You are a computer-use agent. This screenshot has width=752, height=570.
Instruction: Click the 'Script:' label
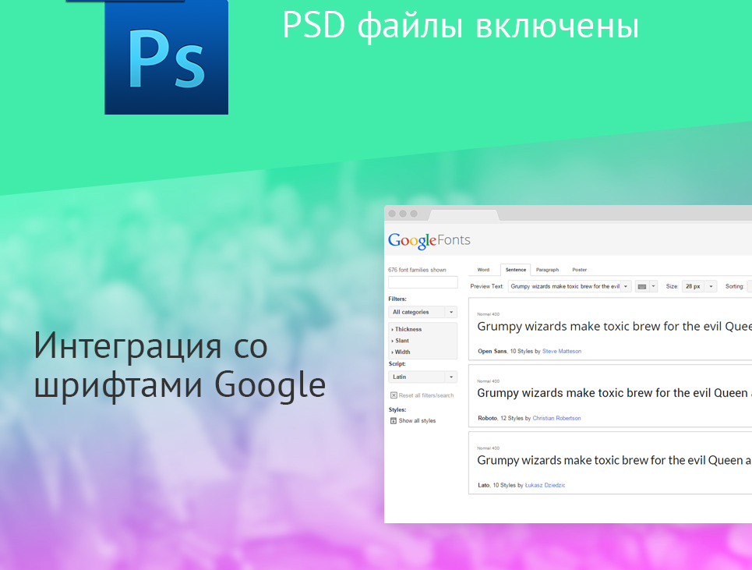coord(397,363)
